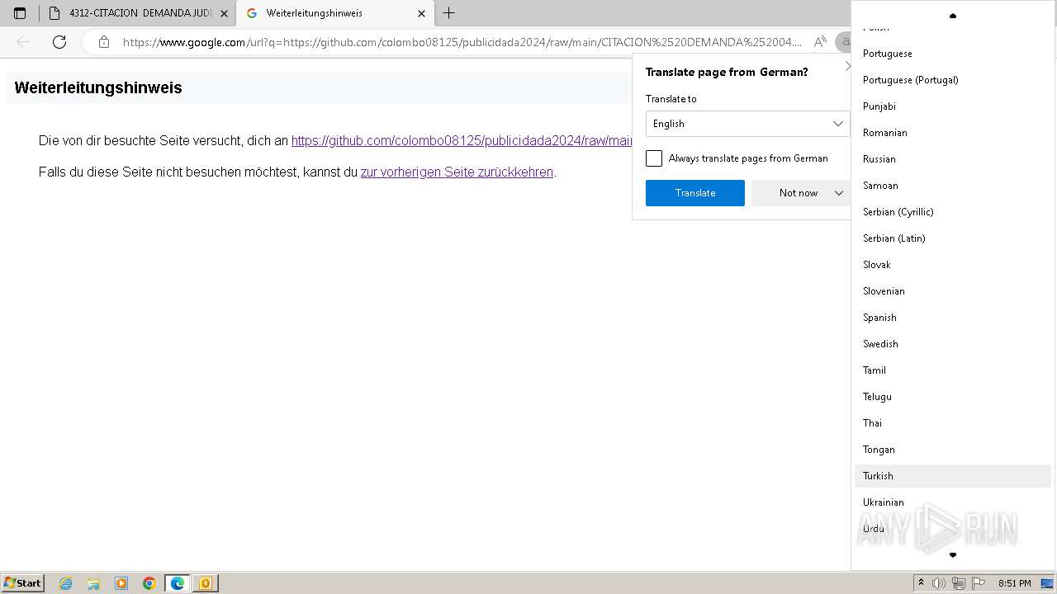Open the Windows Start menu

pyautogui.click(x=22, y=583)
